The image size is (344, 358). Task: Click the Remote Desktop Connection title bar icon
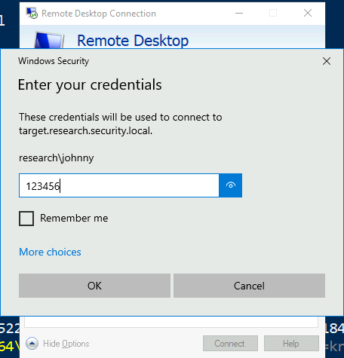pyautogui.click(x=32, y=13)
